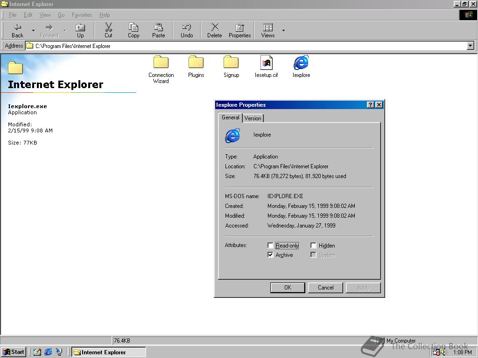
Task: Click the disabled System attribute checkbox
Action: pyautogui.click(x=313, y=255)
